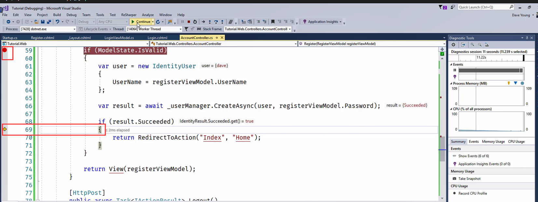The width and height of the screenshot is (538, 202).
Task: Toggle the GC orange marker in memory graph
Action: click(x=509, y=83)
